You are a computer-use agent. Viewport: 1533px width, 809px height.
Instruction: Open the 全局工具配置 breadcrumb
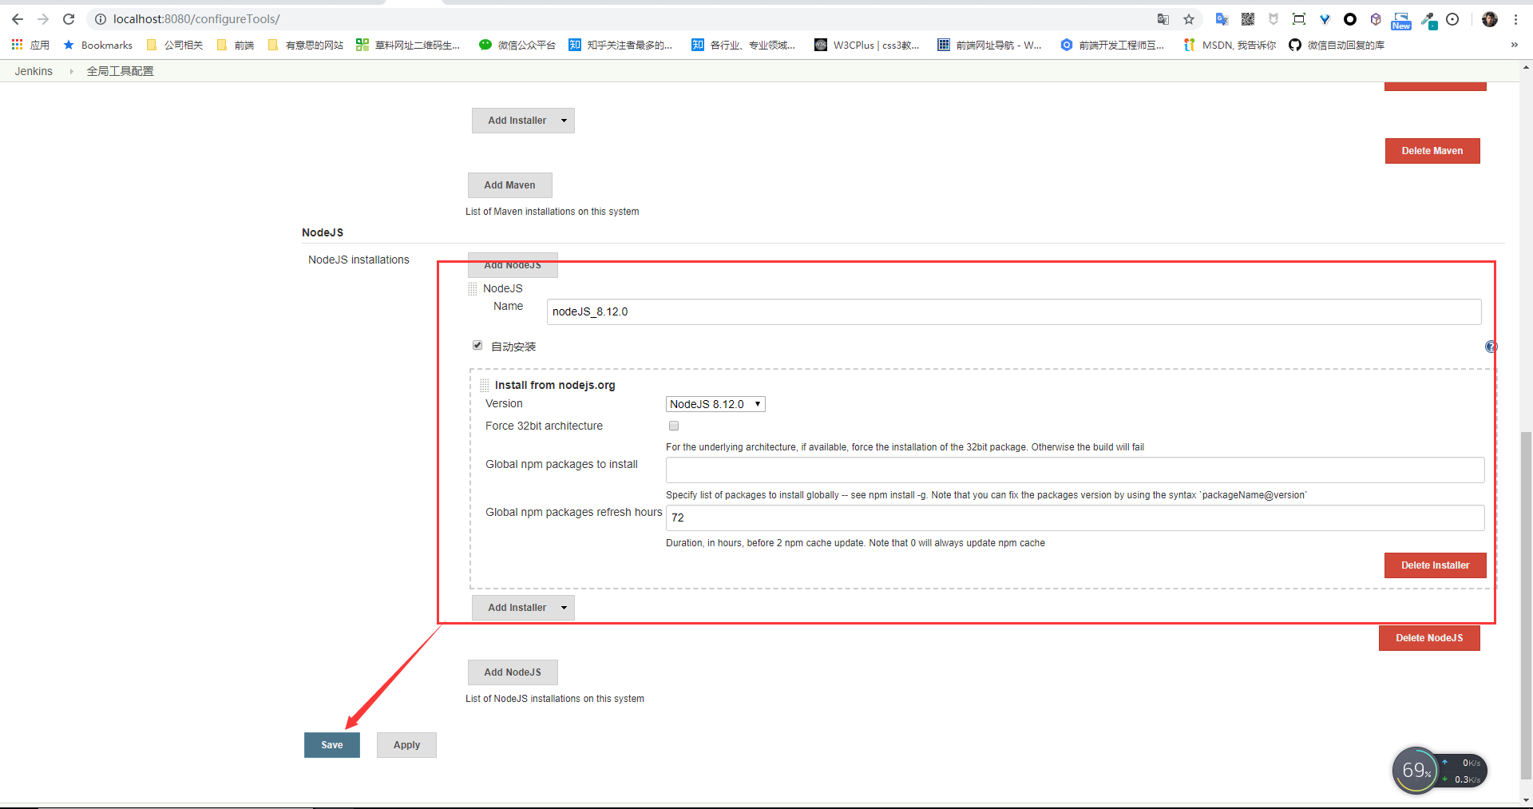[x=120, y=71]
